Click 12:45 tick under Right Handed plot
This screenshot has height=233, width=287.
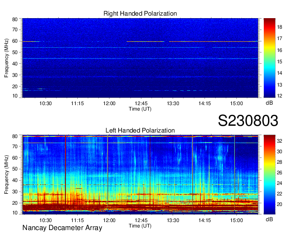141,103
